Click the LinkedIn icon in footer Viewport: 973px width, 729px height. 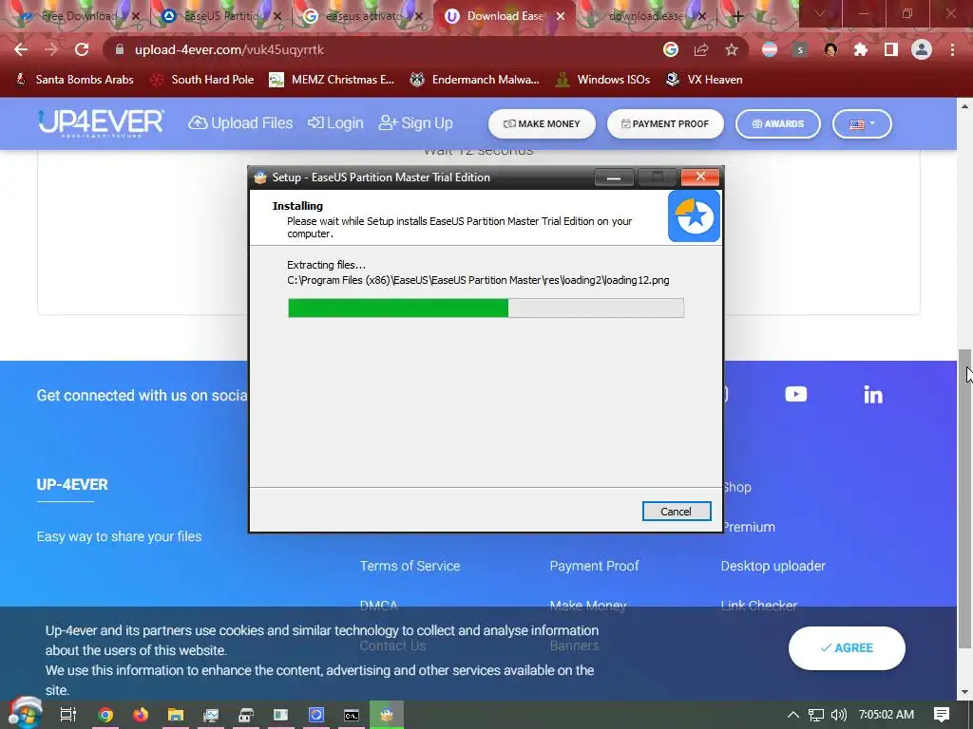click(872, 394)
